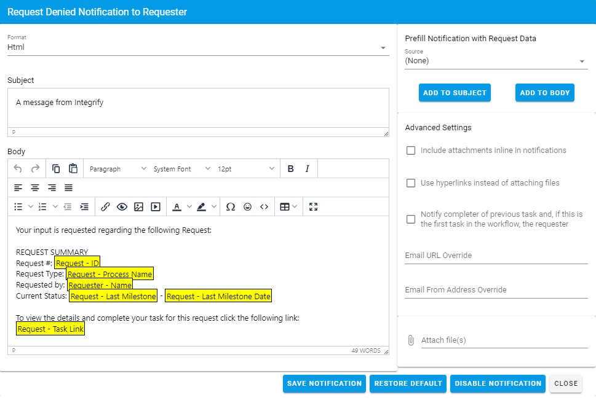The height and width of the screenshot is (411, 596).
Task: Click the Save Notification button
Action: point(324,383)
